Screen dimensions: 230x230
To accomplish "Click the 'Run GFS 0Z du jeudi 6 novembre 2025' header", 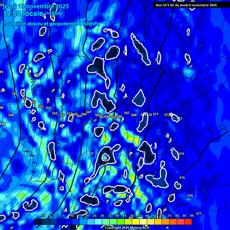I will pos(186,5).
